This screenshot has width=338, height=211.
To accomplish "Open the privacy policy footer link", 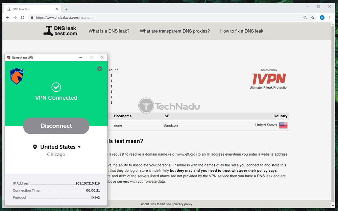I will click(183, 204).
